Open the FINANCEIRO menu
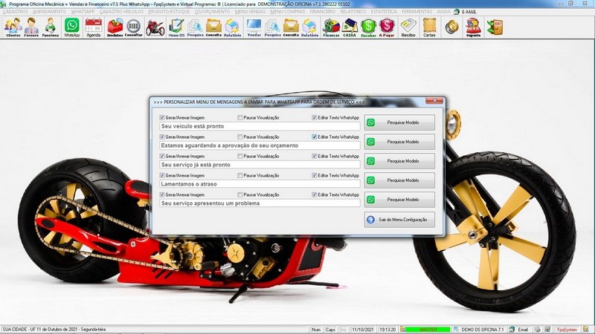Viewport: 595px width, 334px height. 323,12
